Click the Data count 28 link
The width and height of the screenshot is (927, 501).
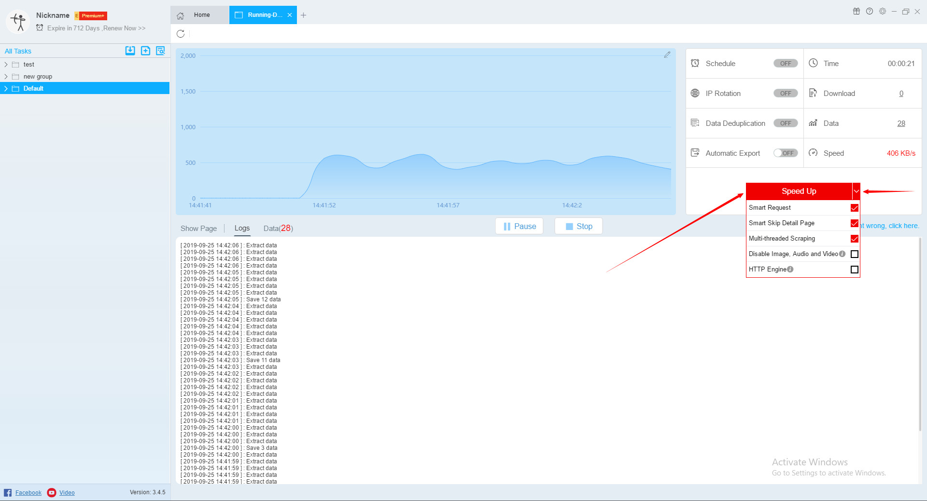[x=901, y=123]
